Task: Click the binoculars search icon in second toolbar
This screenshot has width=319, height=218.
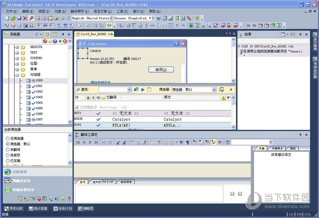Action: tap(32, 25)
